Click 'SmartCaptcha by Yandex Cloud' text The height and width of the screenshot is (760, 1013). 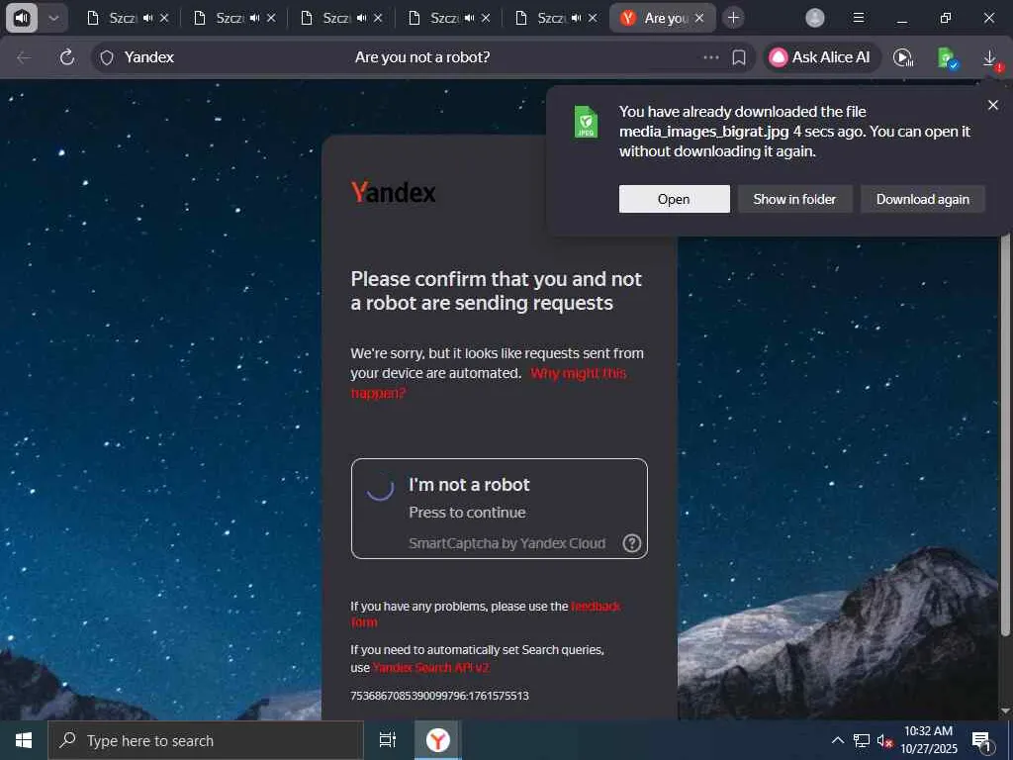tap(507, 543)
